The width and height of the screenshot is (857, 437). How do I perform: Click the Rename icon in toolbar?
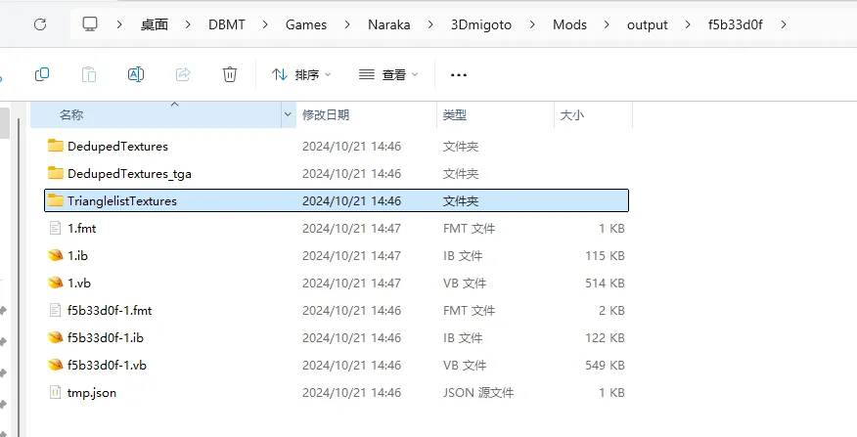tap(136, 74)
